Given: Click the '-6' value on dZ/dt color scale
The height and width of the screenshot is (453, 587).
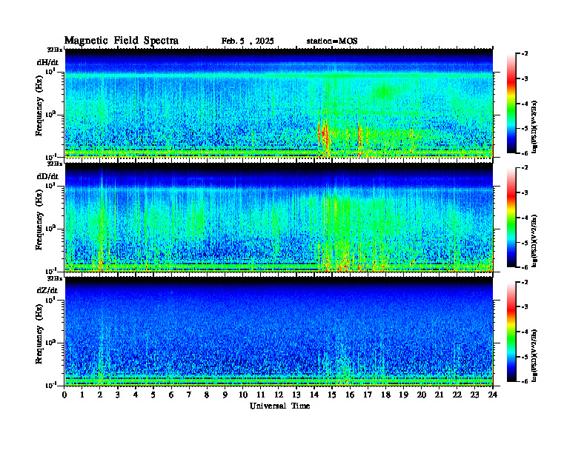Looking at the screenshot, I should click(x=525, y=381).
